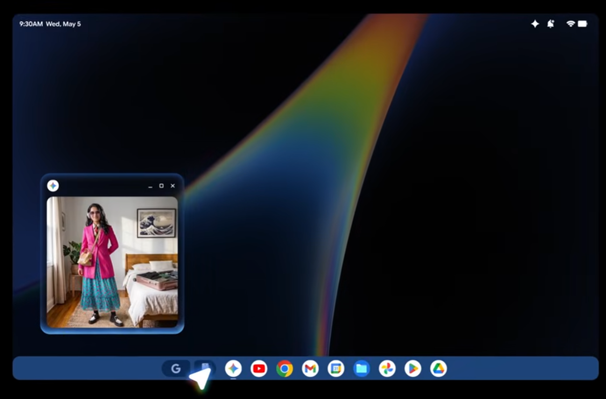Open Gmail from the shelf
Image resolution: width=606 pixels, height=399 pixels.
[x=310, y=368]
